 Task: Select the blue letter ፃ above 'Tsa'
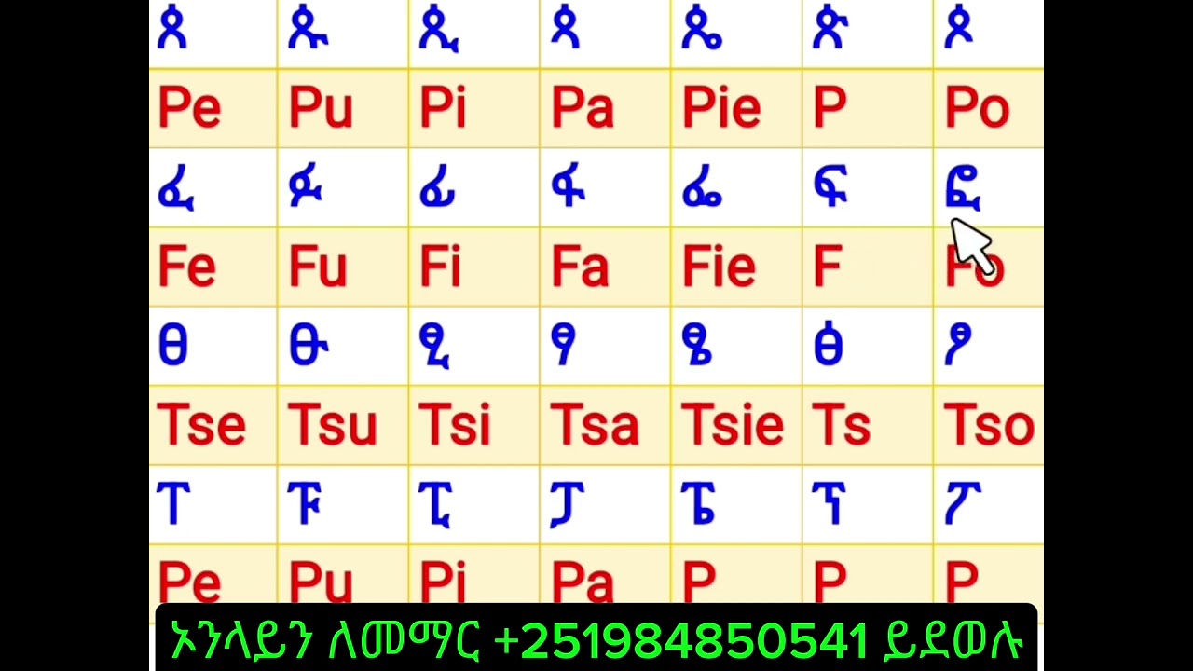coord(564,346)
